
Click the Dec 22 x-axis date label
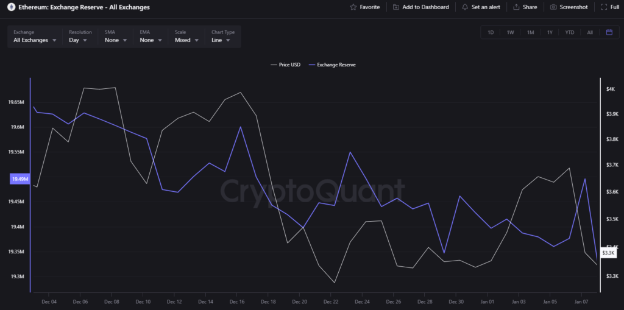coord(331,301)
